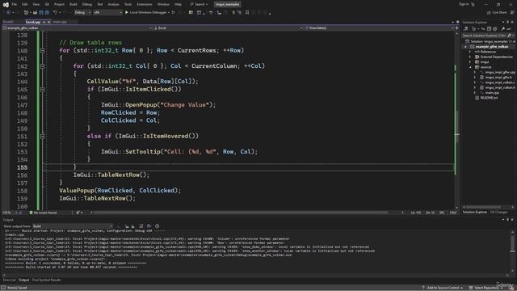
Task: Click the feedback icon beside Live Share
Action: pyautogui.click(x=512, y=13)
